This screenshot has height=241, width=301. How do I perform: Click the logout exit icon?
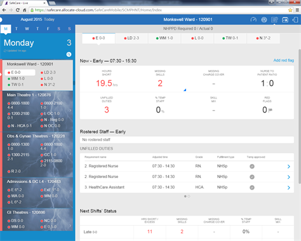(x=295, y=20)
